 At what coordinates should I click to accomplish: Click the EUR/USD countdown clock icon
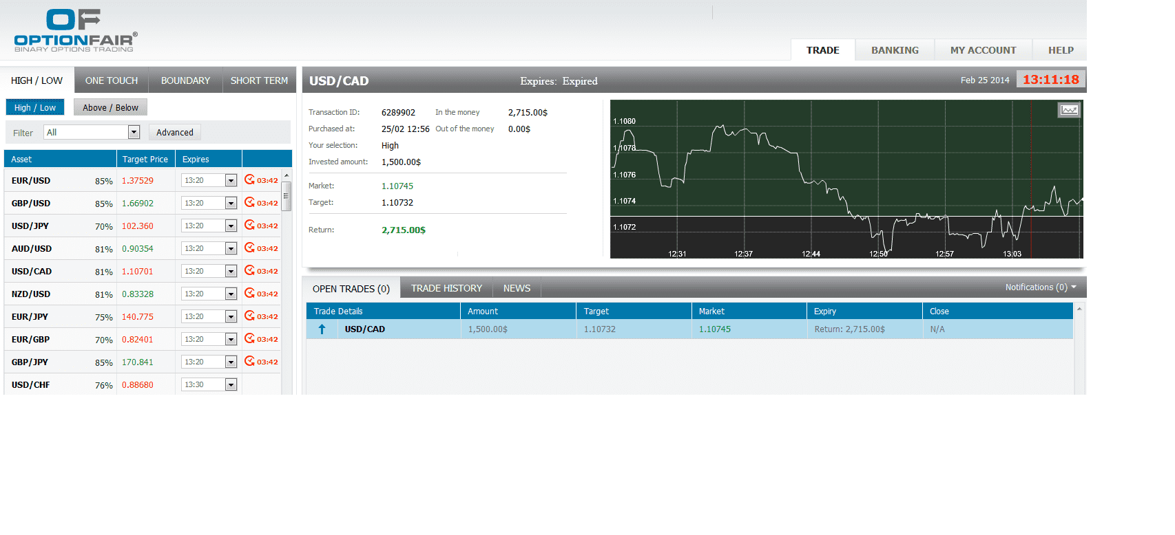point(249,180)
